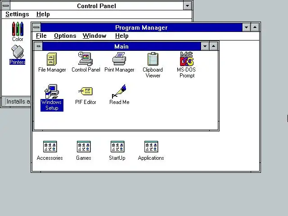Open Help menu in Program Manager
288x216 pixels.
pyautogui.click(x=121, y=36)
